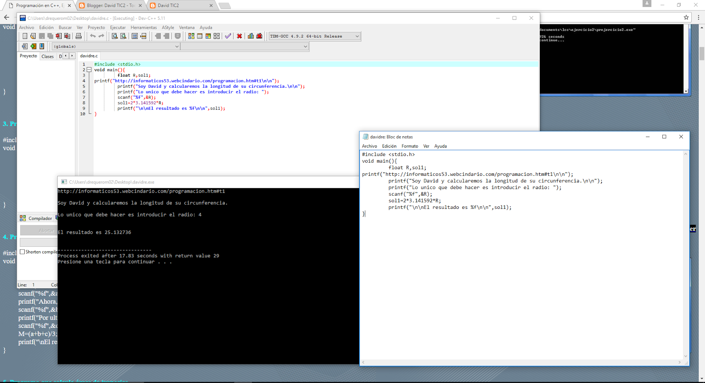Switch to Clases tab in Dev-C++ side panel
Viewport: 705px width, 383px height.
pyautogui.click(x=48, y=56)
